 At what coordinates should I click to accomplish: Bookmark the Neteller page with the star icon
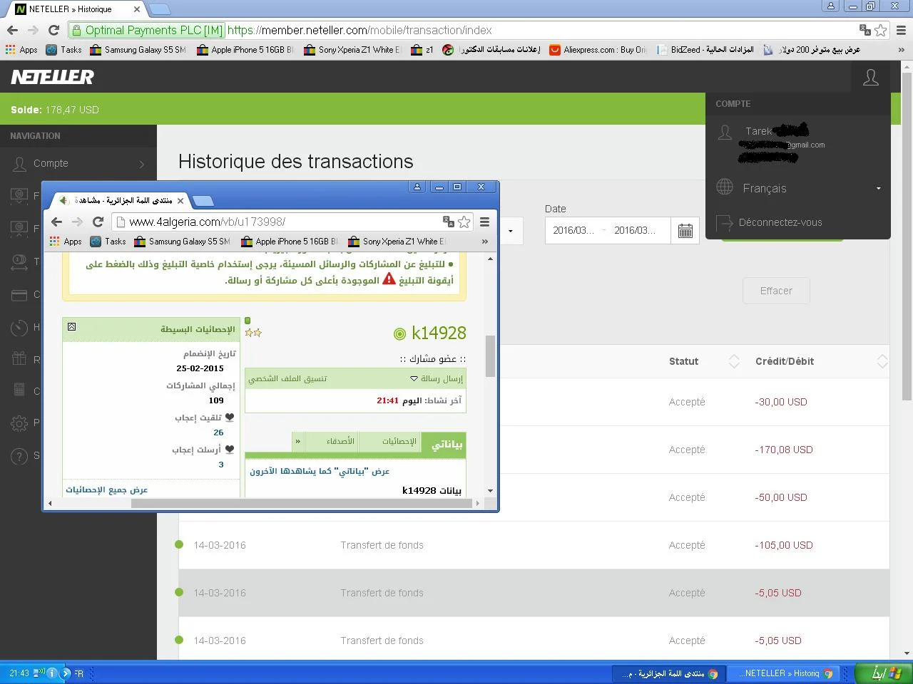(881, 30)
